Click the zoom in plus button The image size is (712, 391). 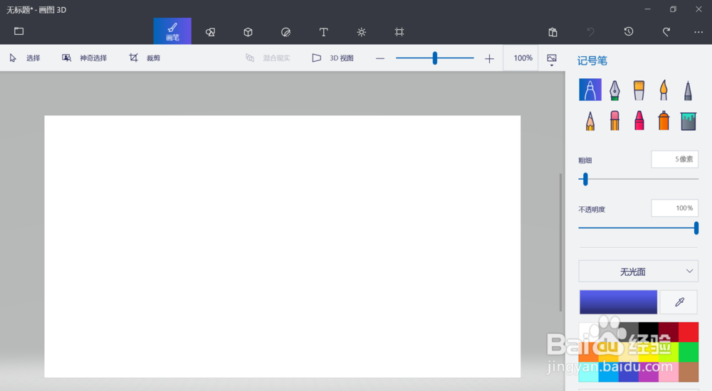(x=489, y=58)
